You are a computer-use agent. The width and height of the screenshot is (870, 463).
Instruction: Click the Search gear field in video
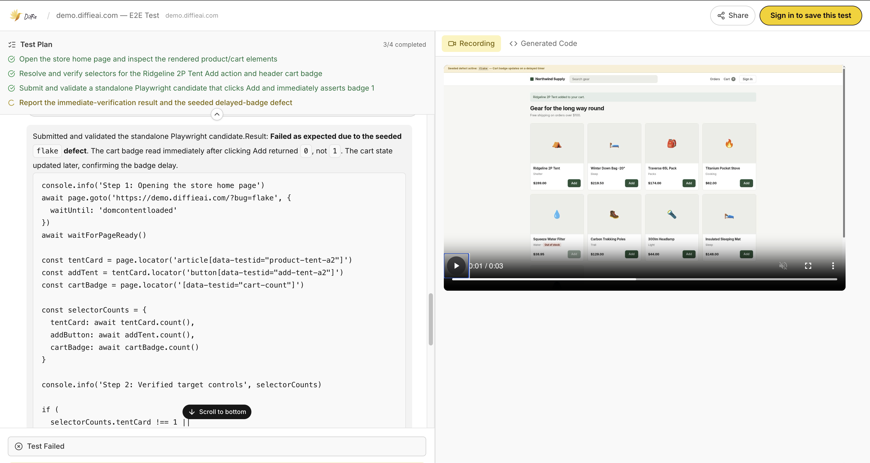[x=613, y=79]
